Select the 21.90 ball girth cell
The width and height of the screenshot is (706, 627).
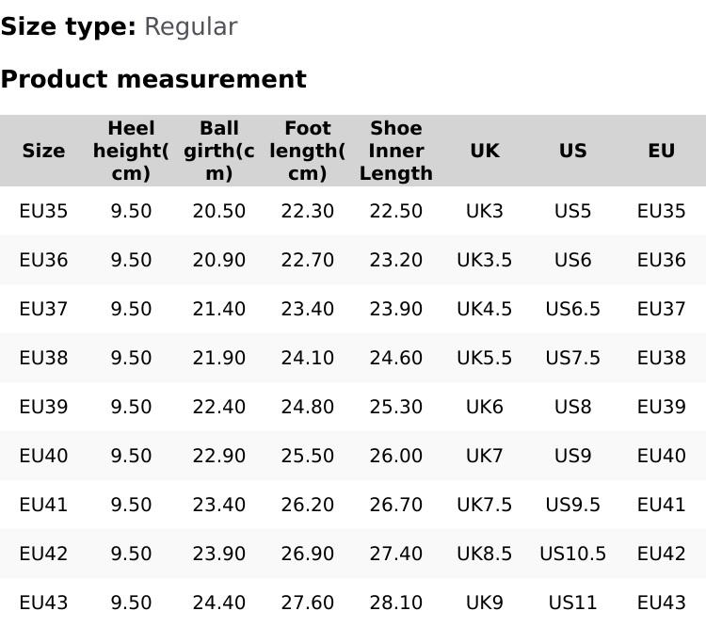coord(218,358)
